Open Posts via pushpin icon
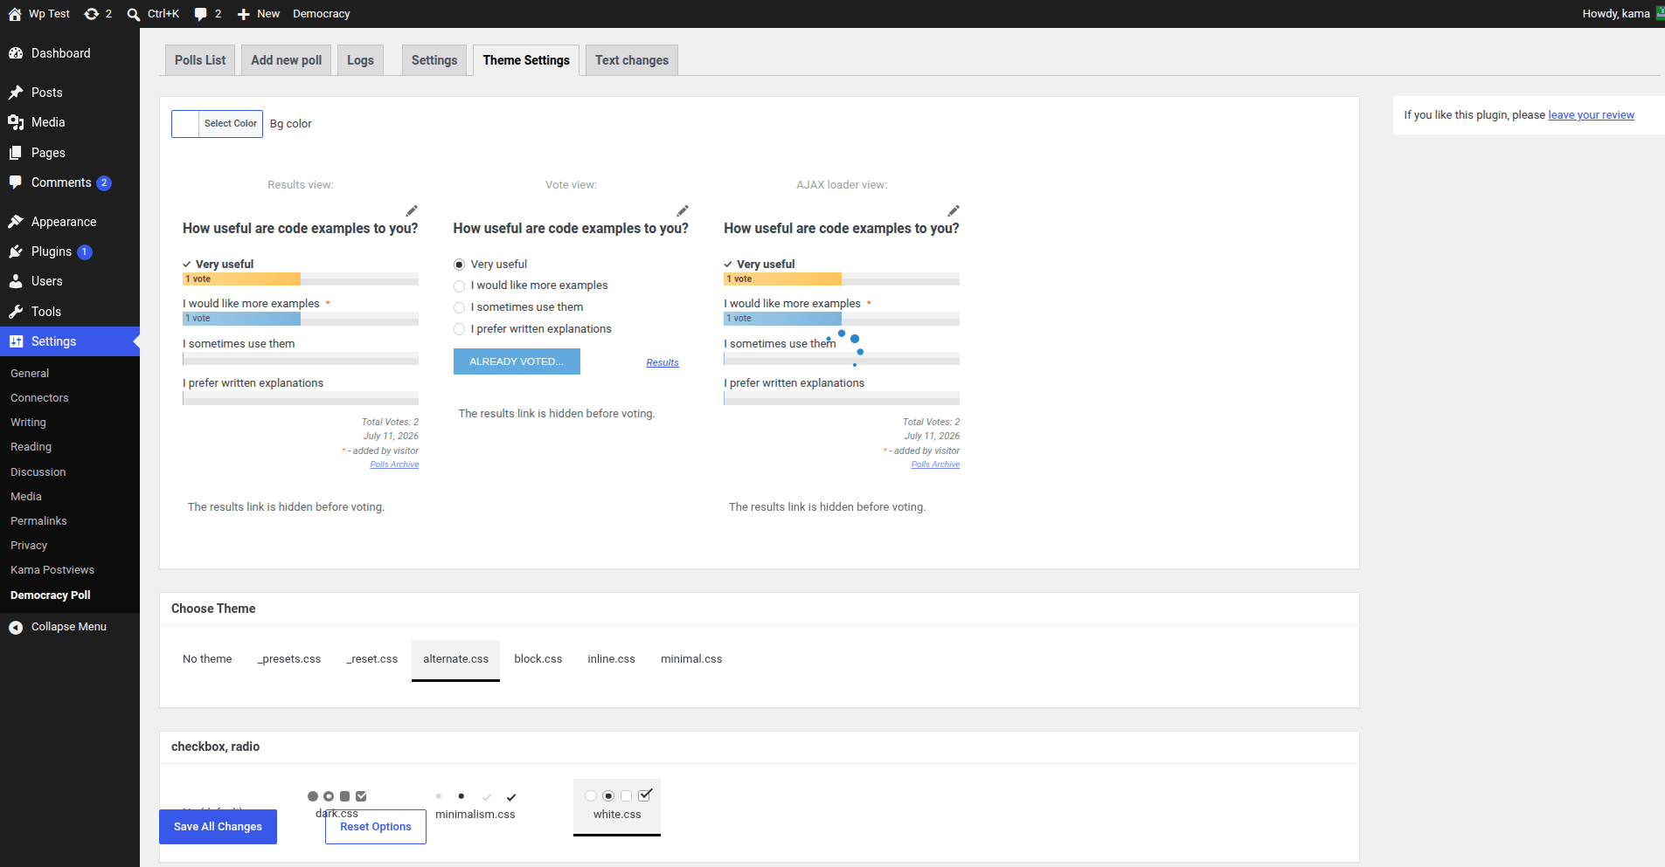This screenshot has height=867, width=1665. [16, 93]
